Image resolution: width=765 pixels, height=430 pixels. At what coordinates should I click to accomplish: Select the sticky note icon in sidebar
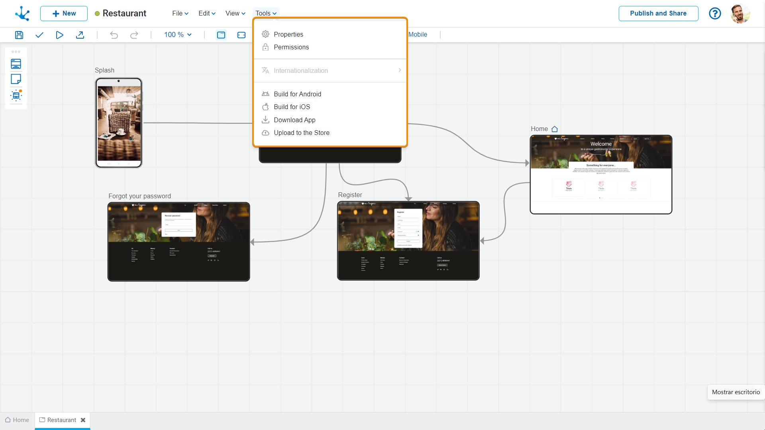tap(16, 79)
